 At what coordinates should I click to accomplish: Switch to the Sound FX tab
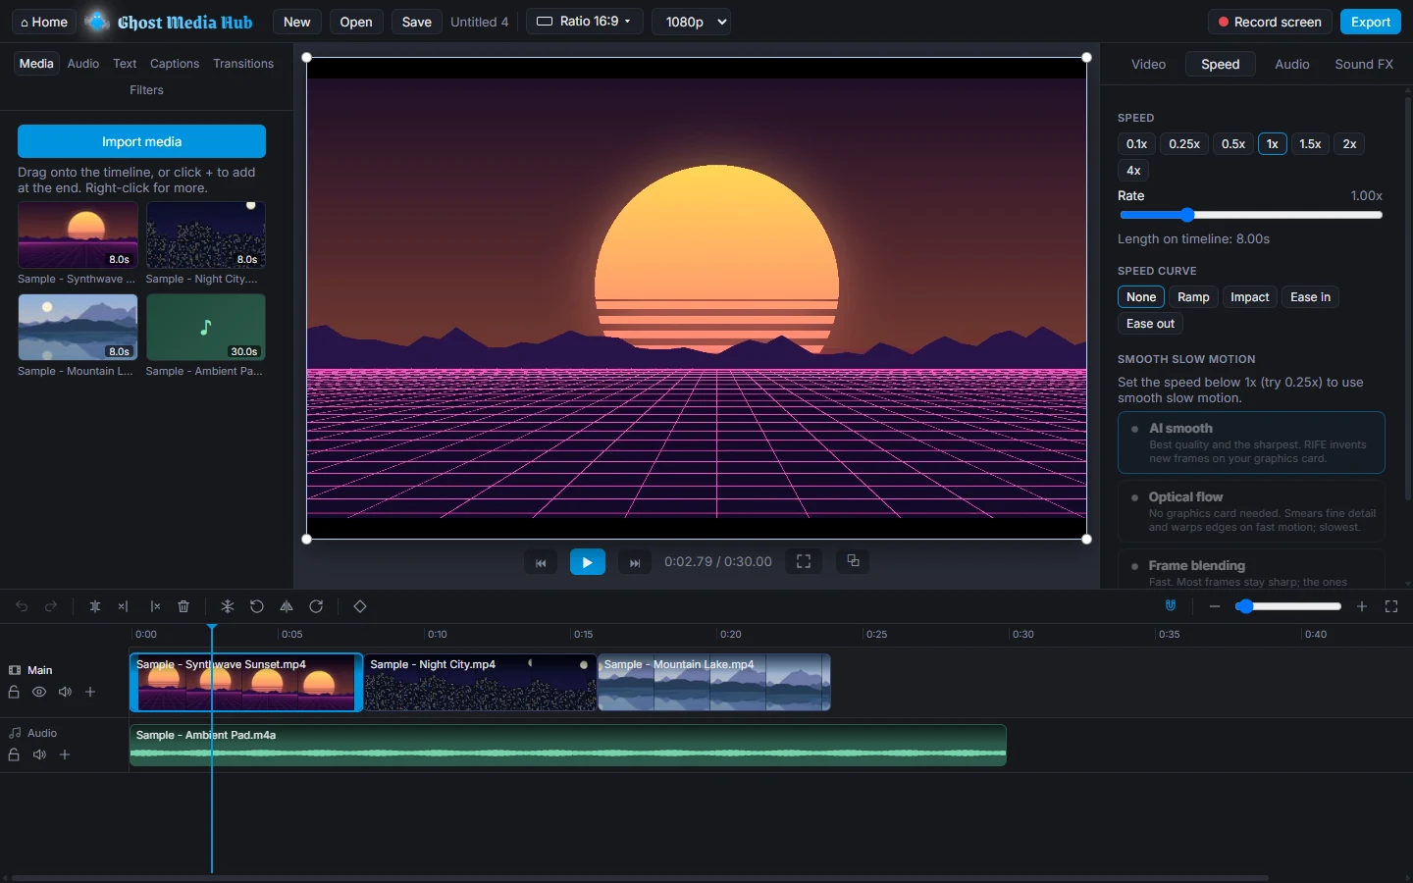[x=1364, y=65]
